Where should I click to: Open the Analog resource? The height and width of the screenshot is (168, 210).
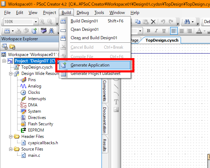tap(35, 86)
